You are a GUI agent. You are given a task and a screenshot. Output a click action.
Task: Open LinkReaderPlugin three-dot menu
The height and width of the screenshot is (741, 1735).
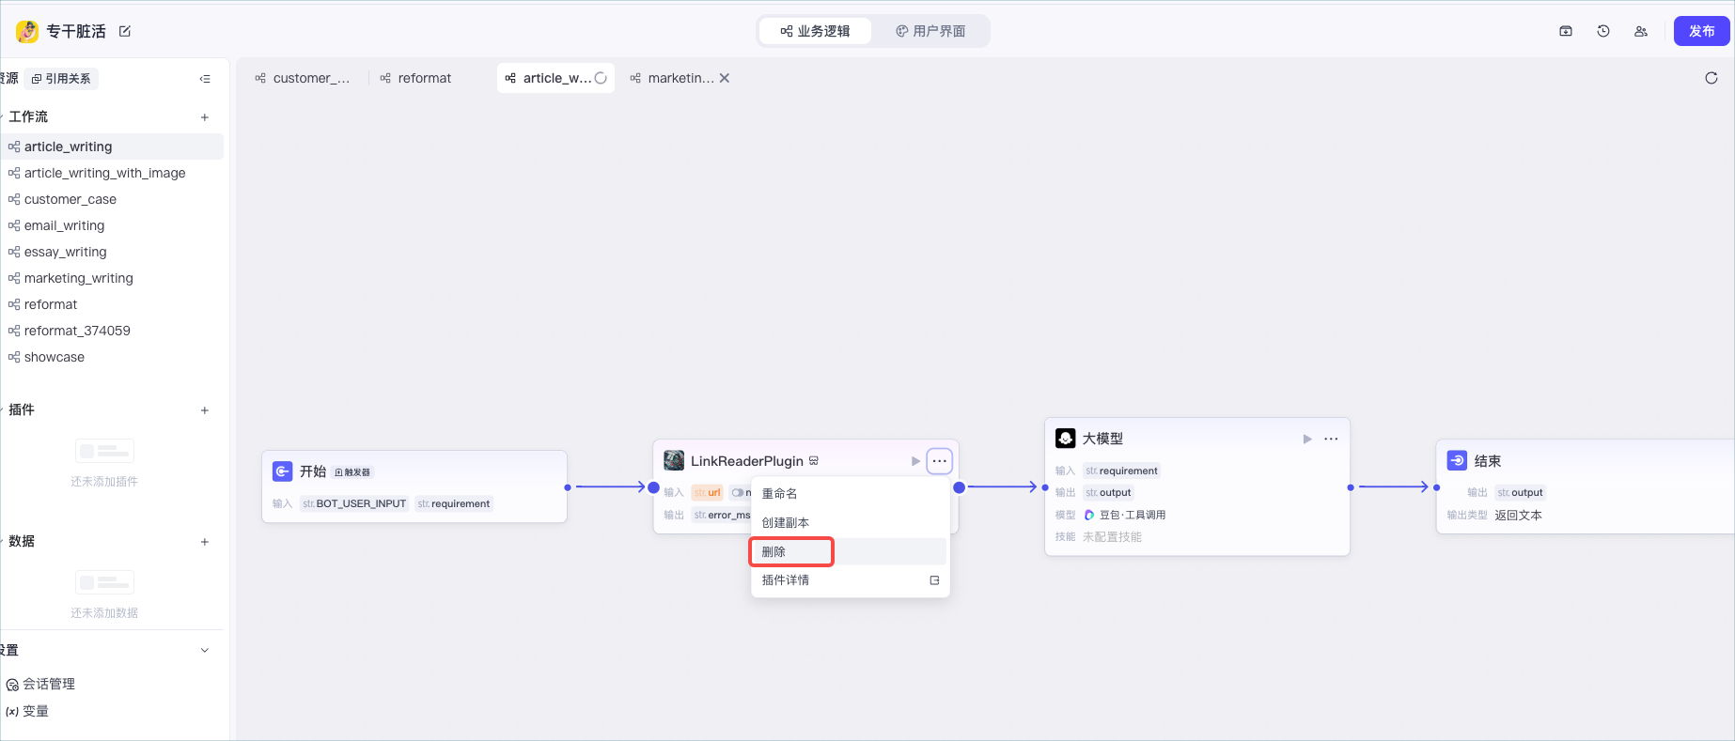click(x=939, y=461)
